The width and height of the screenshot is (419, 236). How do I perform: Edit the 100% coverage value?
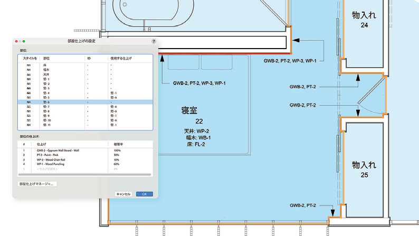(117, 150)
